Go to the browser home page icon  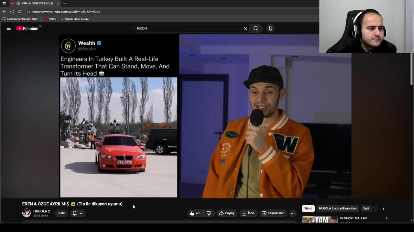(20, 12)
